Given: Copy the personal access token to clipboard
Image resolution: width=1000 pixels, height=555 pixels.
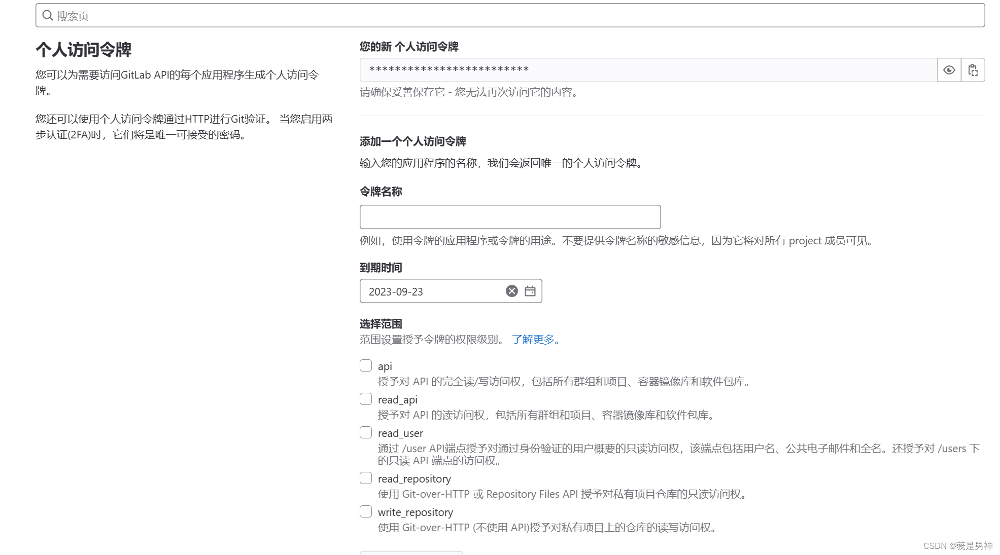Looking at the screenshot, I should tap(973, 70).
